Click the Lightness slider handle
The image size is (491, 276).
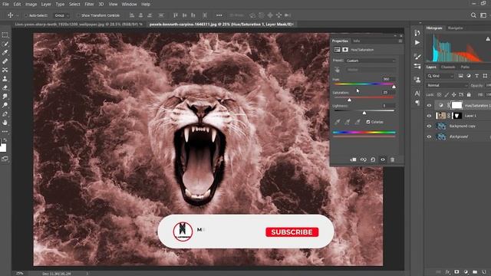click(364, 113)
